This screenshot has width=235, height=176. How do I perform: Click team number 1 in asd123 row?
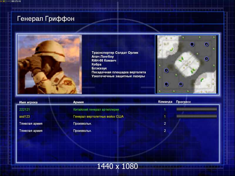pos(165,116)
